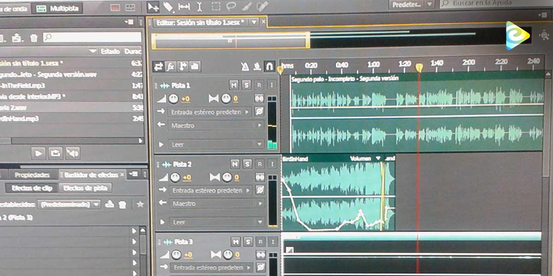Click the trash icon in the files panel
Image resolution: width=553 pixels, height=276 pixels.
[34, 38]
